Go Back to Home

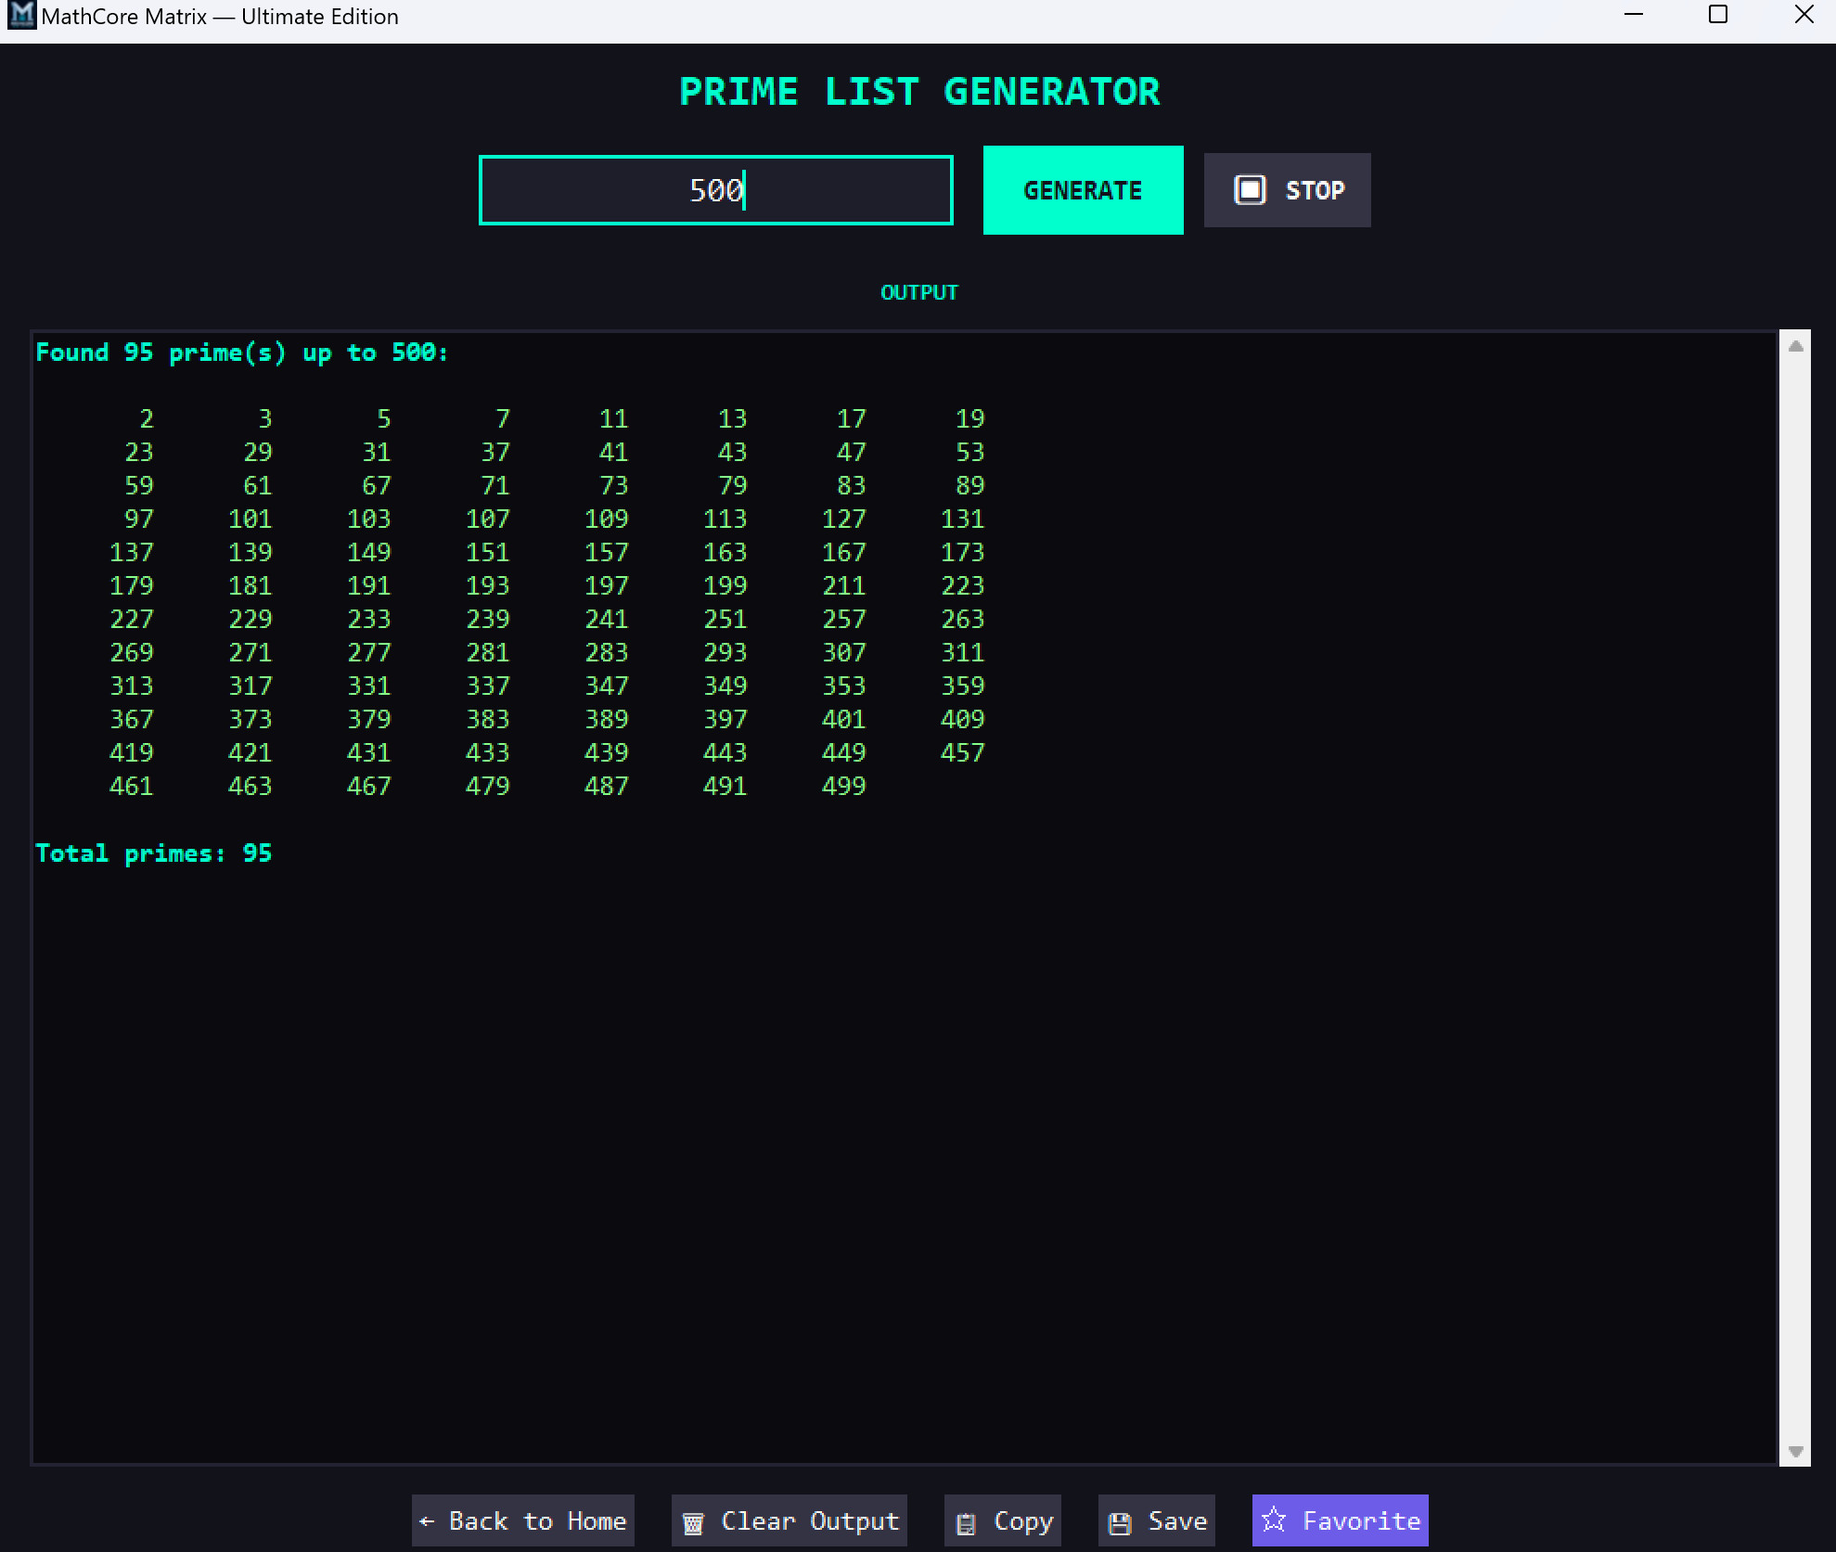(x=523, y=1520)
